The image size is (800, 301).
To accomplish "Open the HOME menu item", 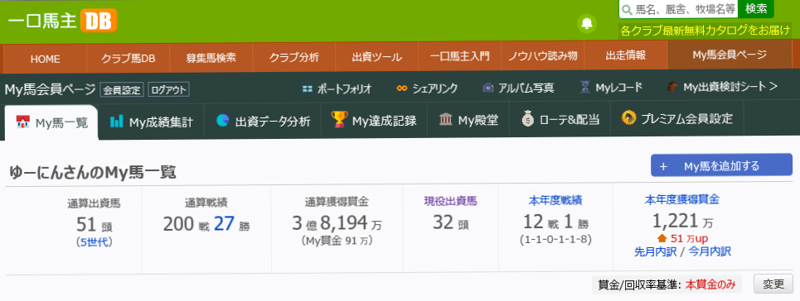I will coord(45,58).
